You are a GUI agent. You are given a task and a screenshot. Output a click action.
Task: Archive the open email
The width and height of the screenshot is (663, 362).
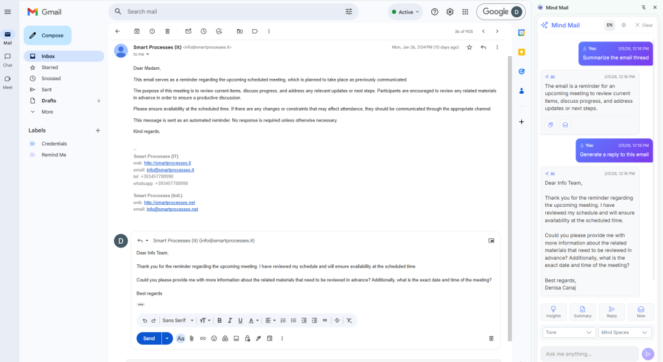click(137, 31)
